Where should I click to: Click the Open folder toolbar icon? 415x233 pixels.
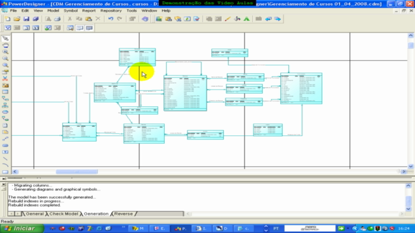click(17, 19)
